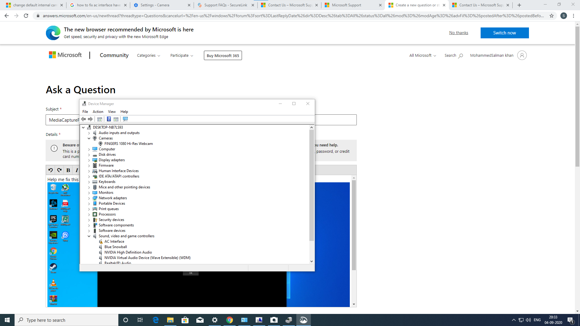580x326 pixels.
Task: Collapse the Cameras node
Action: tap(89, 138)
